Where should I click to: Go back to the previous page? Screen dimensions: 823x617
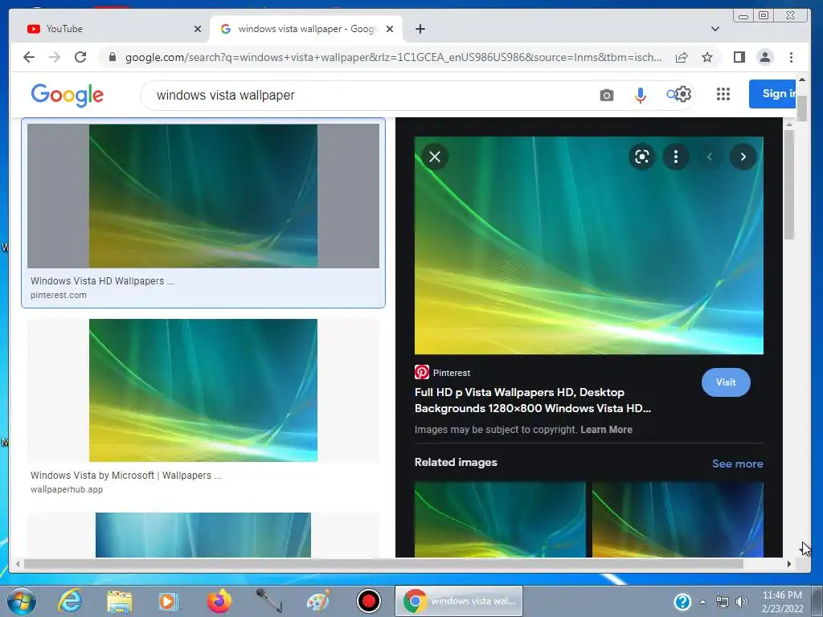point(29,57)
